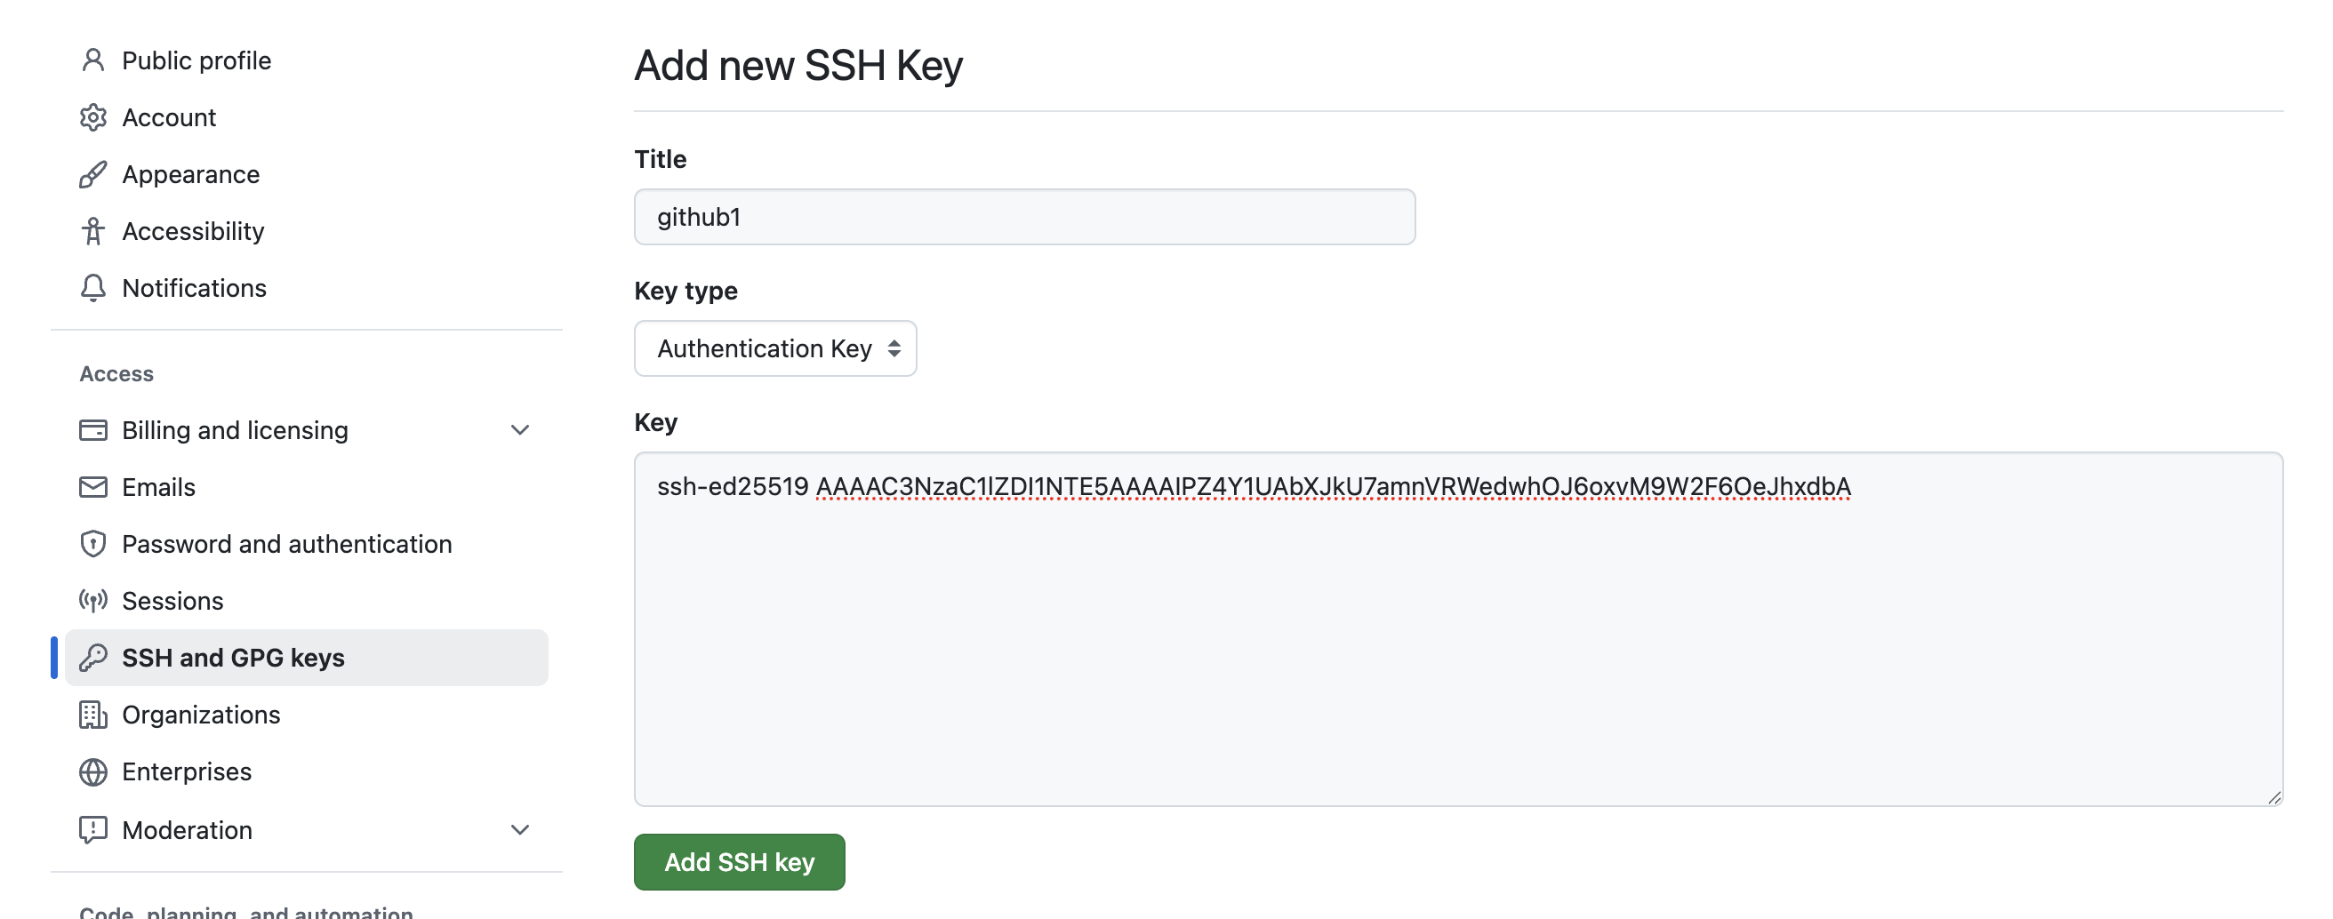Click the Account gear icon
Viewport: 2333px width, 919px height.
click(92, 117)
